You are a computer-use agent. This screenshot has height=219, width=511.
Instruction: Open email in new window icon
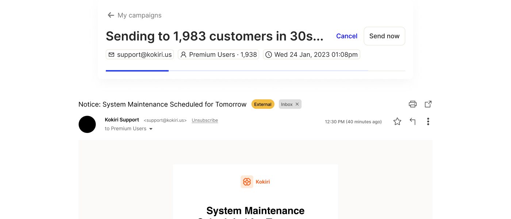pyautogui.click(x=428, y=104)
